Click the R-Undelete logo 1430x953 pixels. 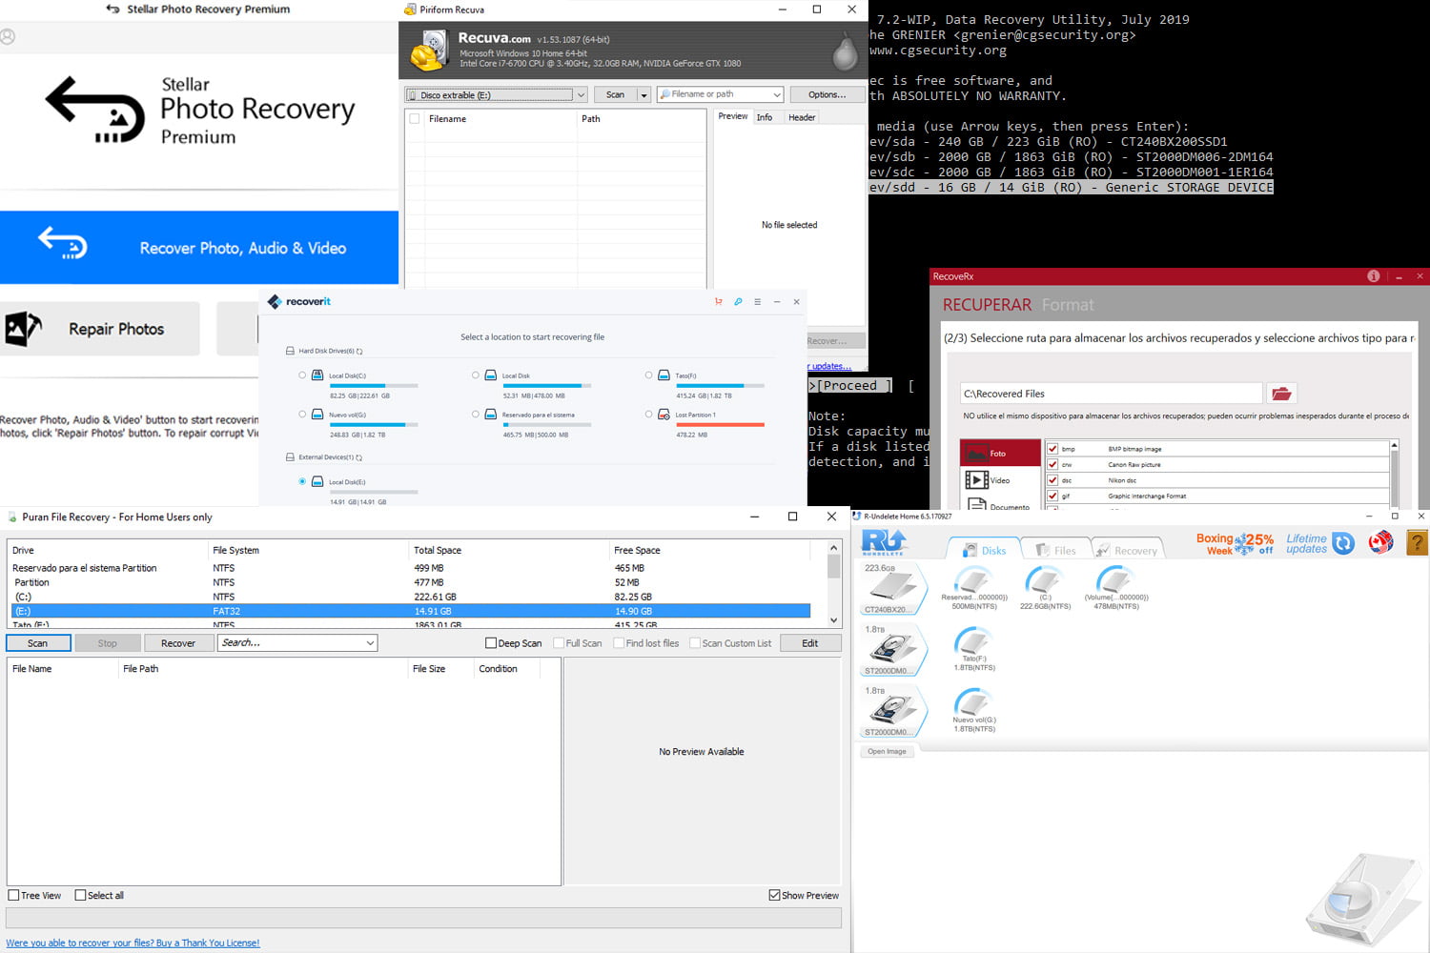[x=884, y=543]
